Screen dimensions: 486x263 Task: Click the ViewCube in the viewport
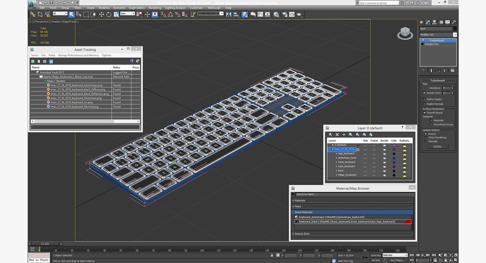[405, 33]
